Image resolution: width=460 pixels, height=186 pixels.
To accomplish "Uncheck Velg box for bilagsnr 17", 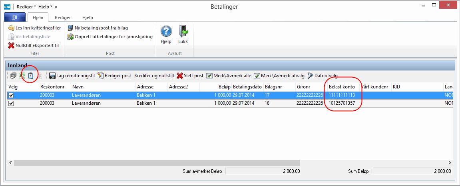I will click(x=11, y=95).
